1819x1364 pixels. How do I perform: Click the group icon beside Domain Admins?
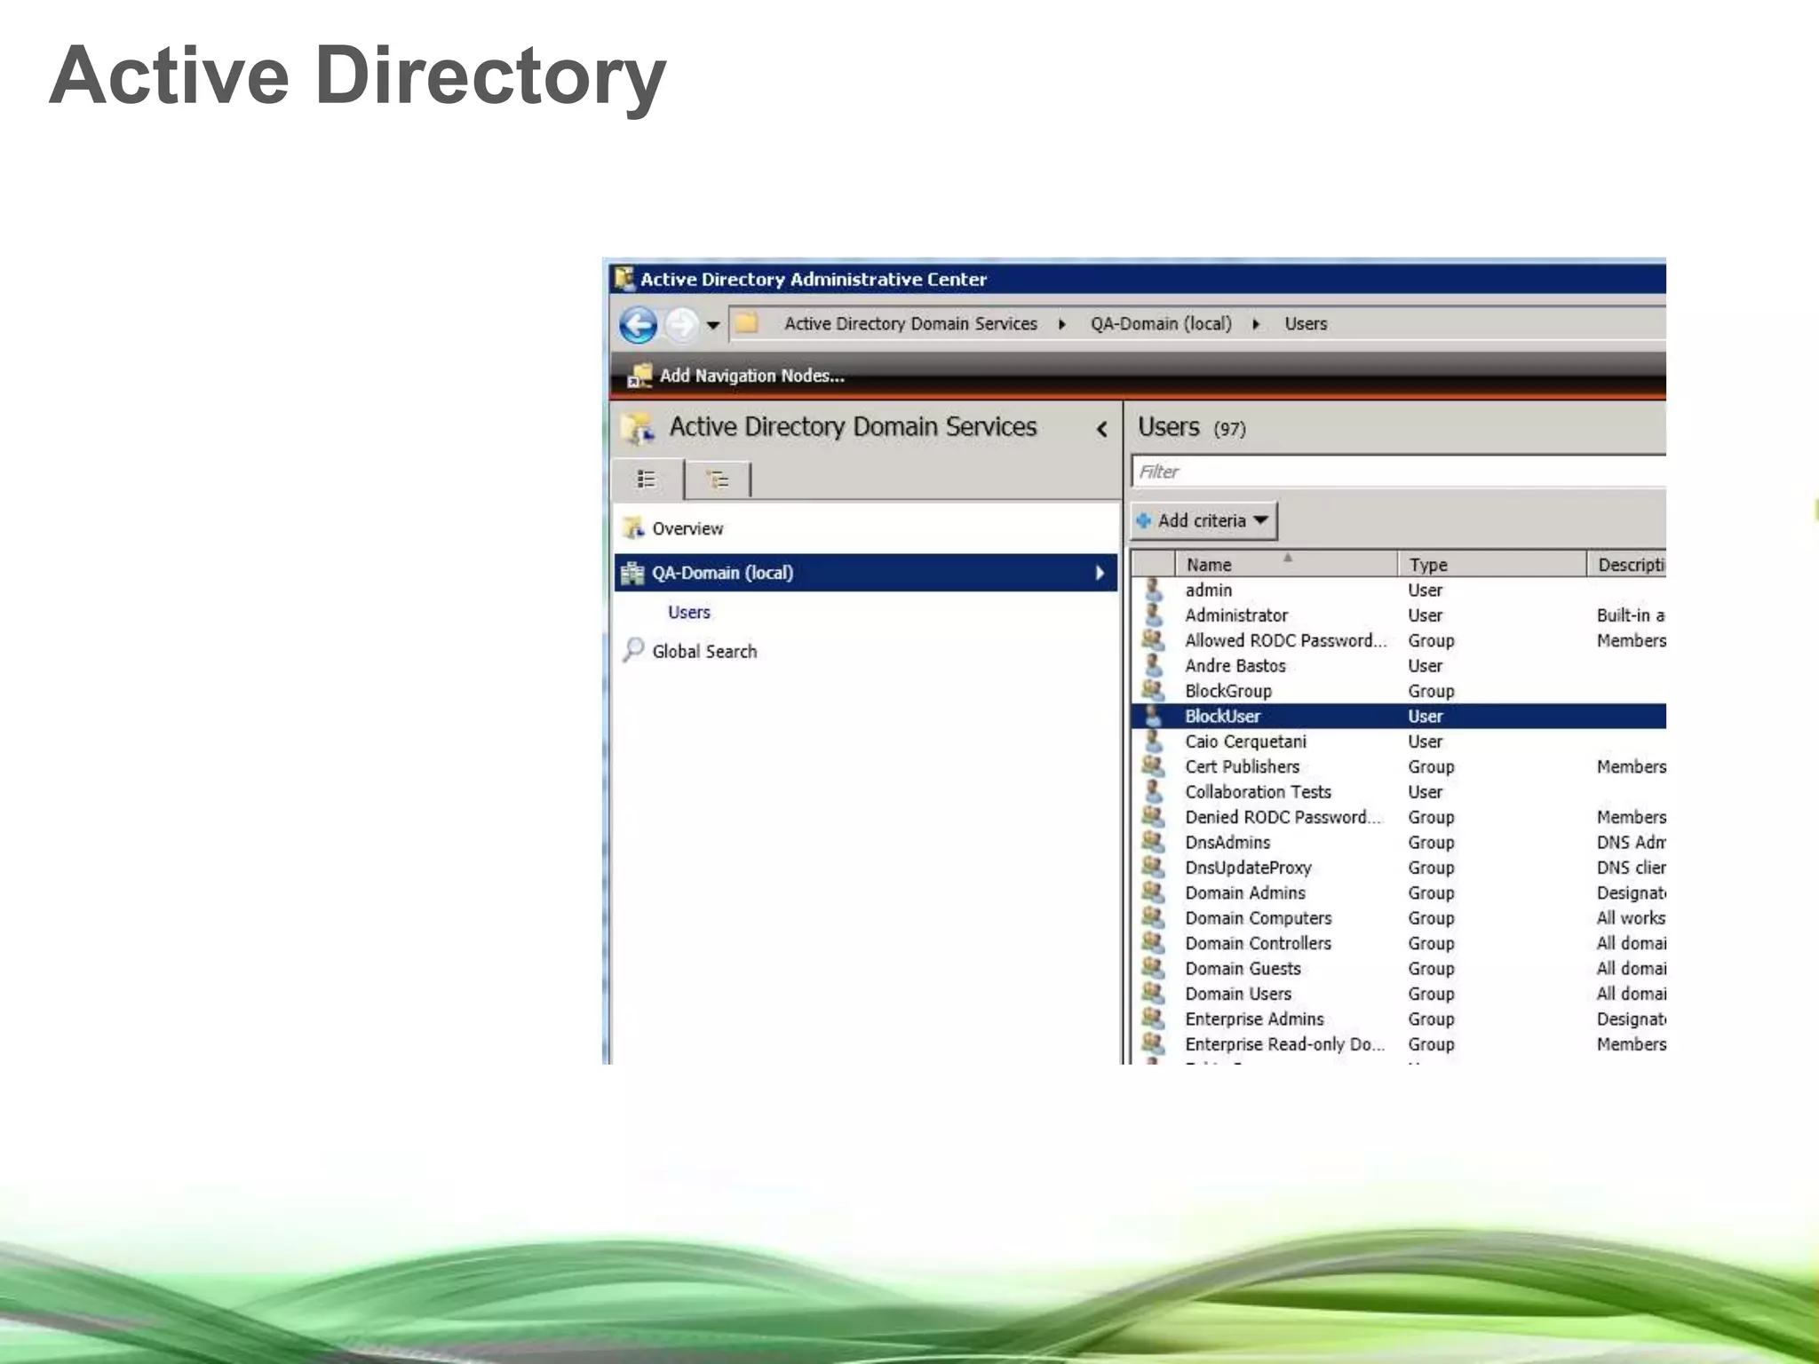[x=1153, y=892]
